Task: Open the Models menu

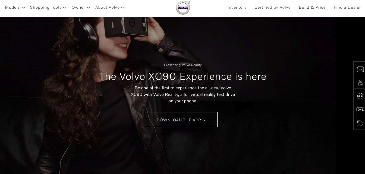Action: [x=12, y=7]
